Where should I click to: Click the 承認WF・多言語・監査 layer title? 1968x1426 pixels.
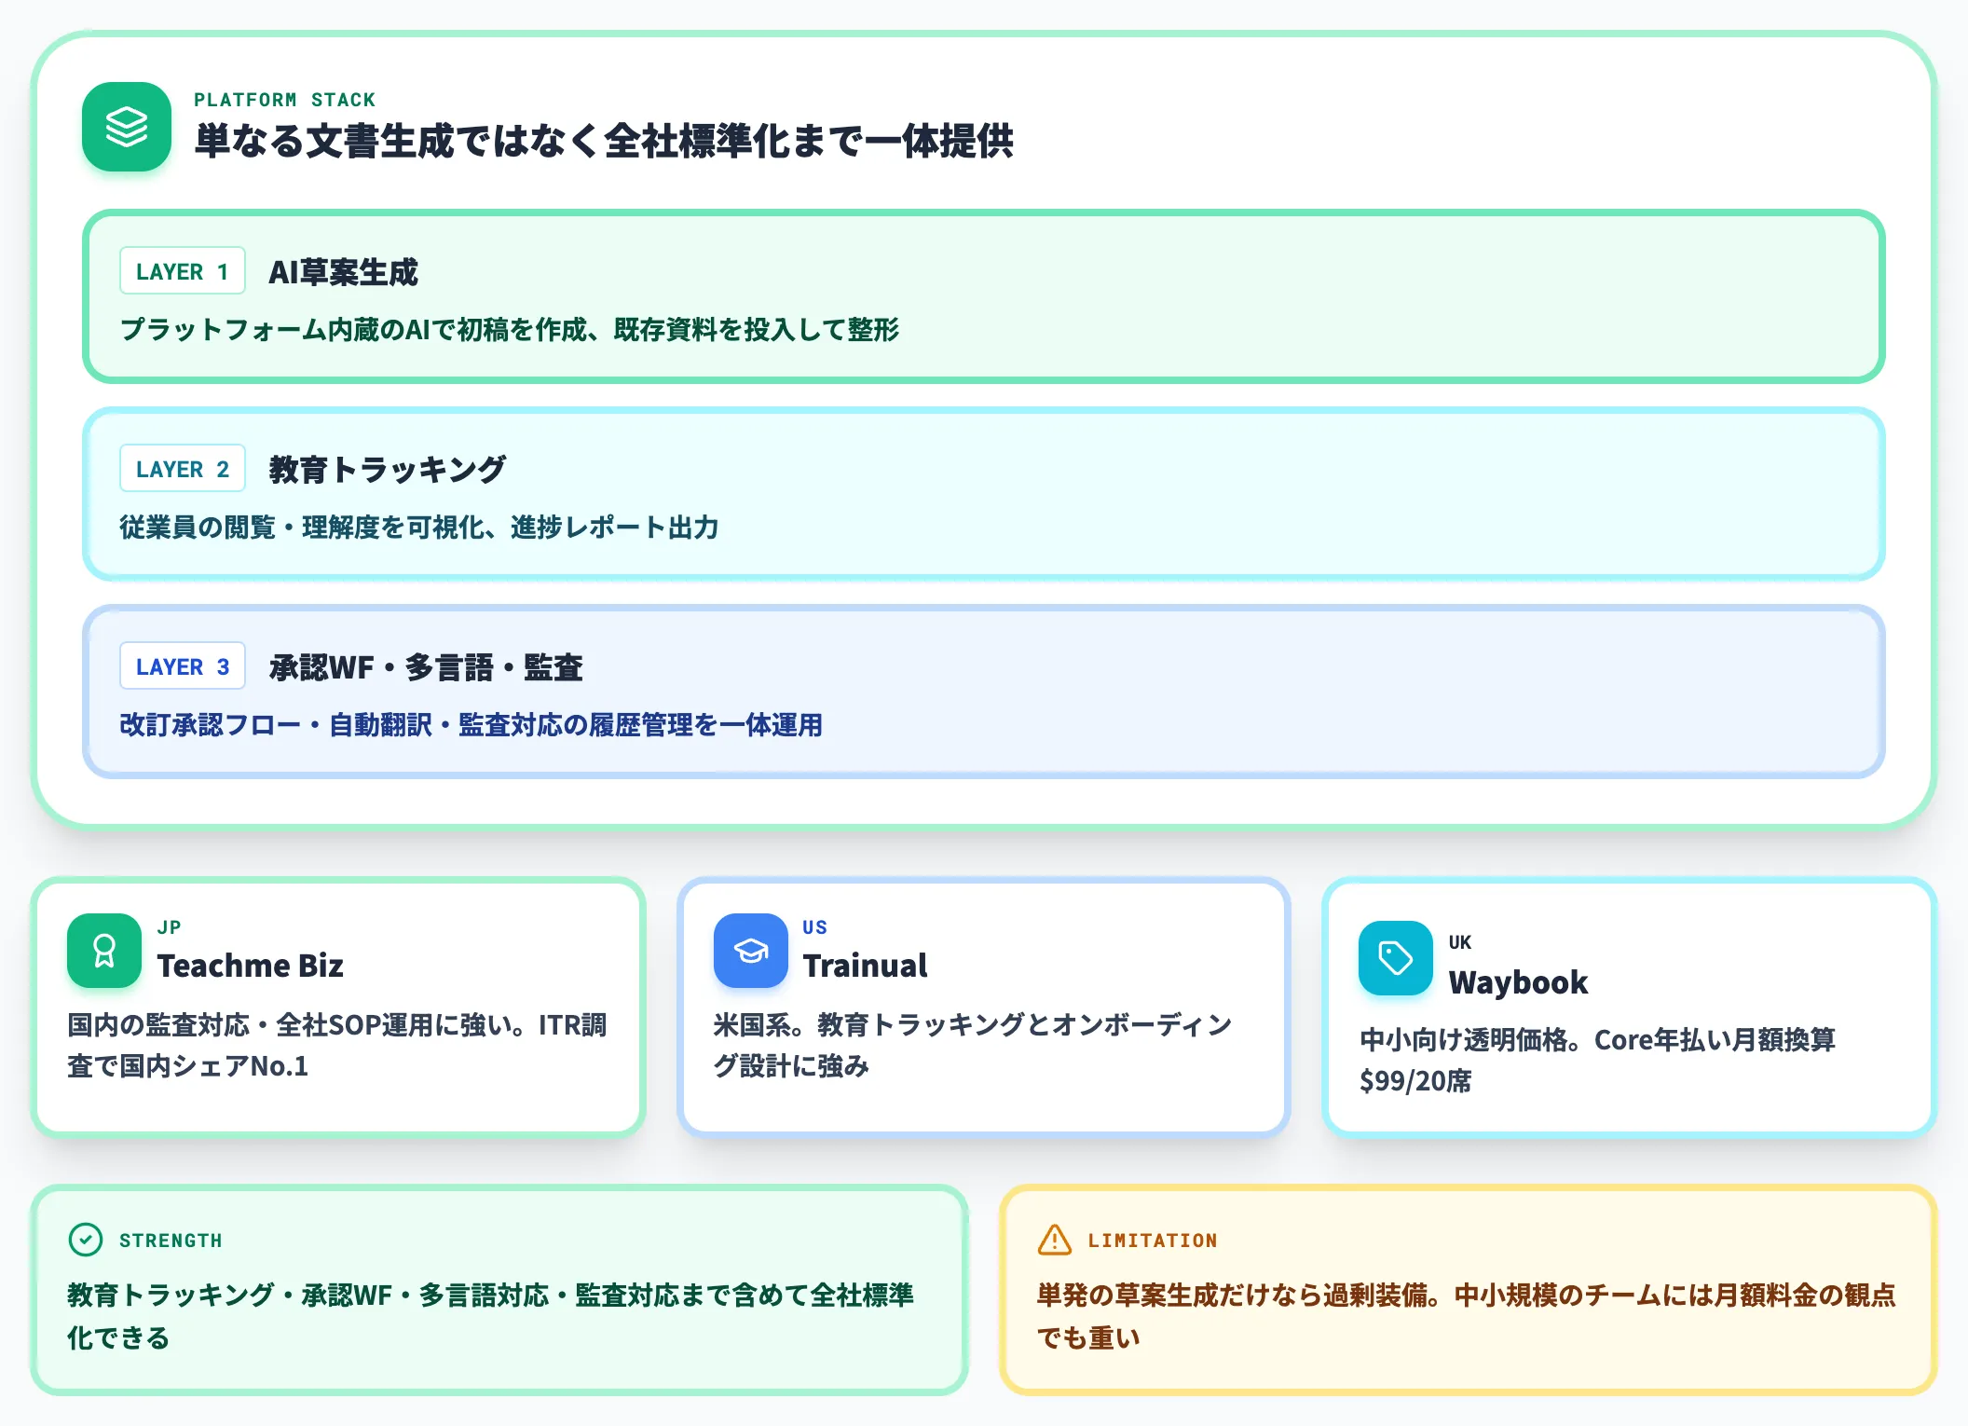[426, 667]
